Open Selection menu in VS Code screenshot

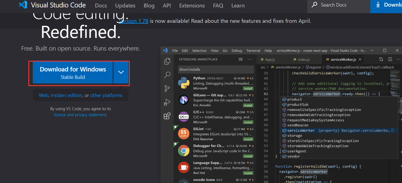199,51
